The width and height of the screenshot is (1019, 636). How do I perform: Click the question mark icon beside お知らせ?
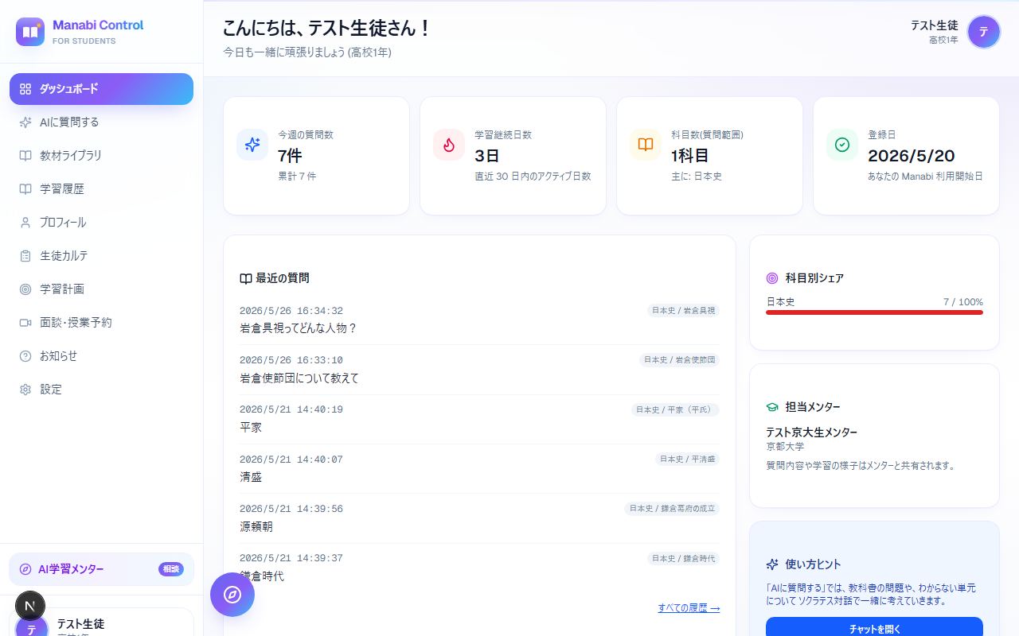[25, 356]
